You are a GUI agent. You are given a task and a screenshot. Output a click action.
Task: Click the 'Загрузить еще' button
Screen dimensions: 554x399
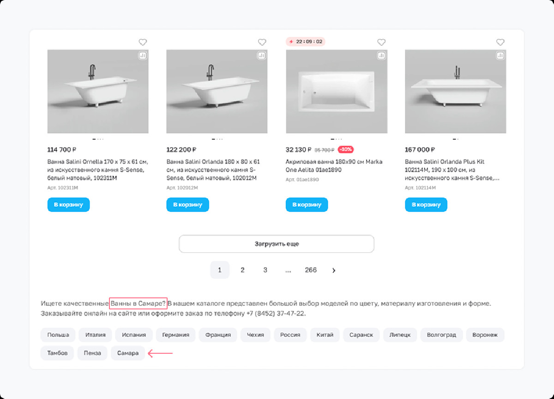277,244
